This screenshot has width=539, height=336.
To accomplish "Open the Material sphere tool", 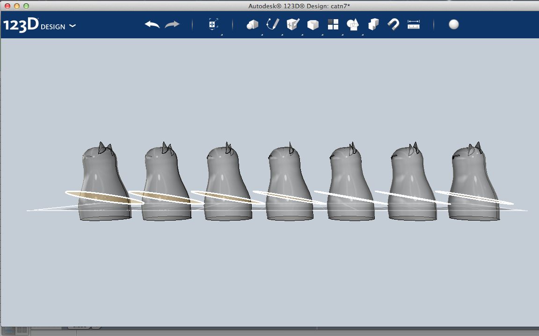I will coord(454,24).
